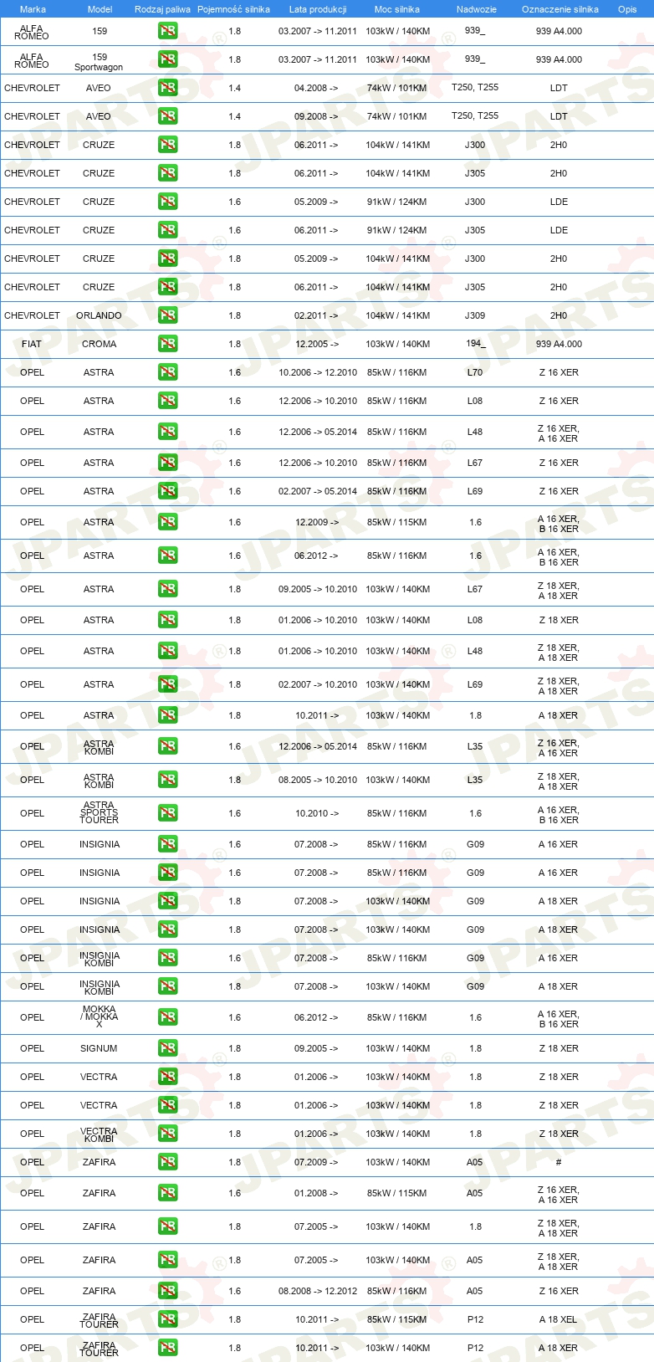Click fuel icon in Astra Sports Tourer row
This screenshot has height=1362, width=654.
pyautogui.click(x=167, y=813)
